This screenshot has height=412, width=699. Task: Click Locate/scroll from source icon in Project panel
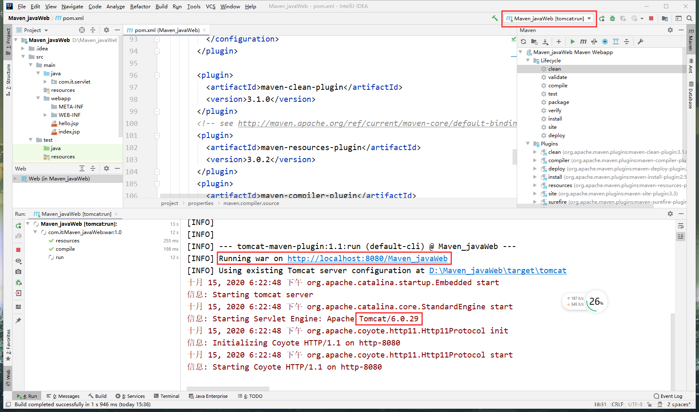click(x=82, y=30)
